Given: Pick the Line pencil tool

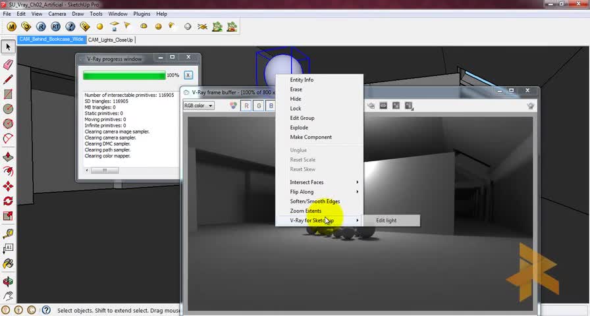Looking at the screenshot, I should pos(9,80).
